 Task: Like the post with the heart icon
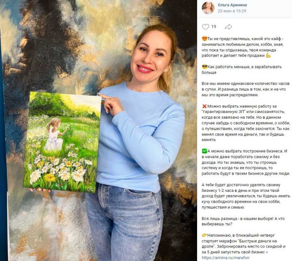pos(205,27)
